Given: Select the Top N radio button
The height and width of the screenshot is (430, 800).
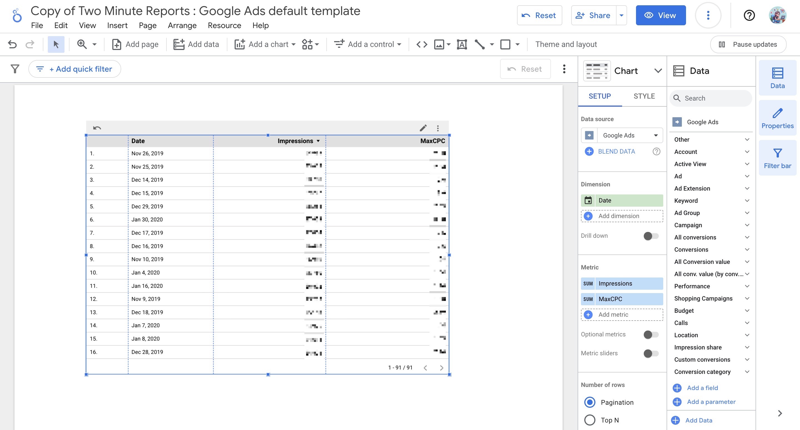Looking at the screenshot, I should 590,420.
